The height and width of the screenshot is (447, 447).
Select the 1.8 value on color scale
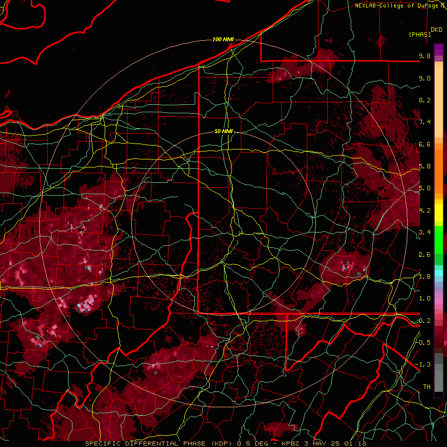pyautogui.click(x=425, y=277)
